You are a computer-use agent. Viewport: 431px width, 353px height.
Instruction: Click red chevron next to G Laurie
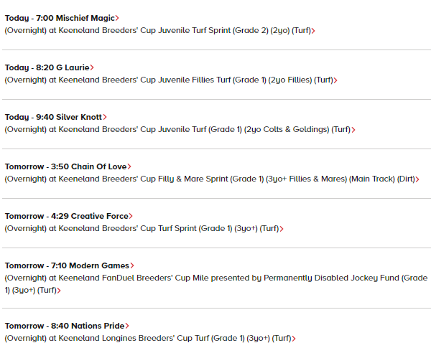[x=92, y=67]
